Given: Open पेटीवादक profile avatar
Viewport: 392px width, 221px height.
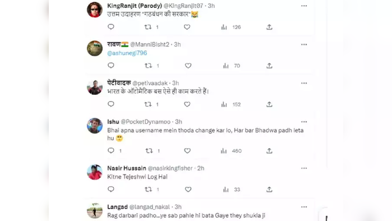Looking at the screenshot, I should coord(95,87).
